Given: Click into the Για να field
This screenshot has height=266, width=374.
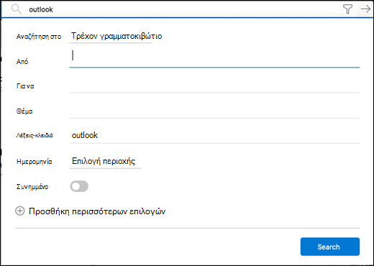Looking at the screenshot, I should 214,86.
